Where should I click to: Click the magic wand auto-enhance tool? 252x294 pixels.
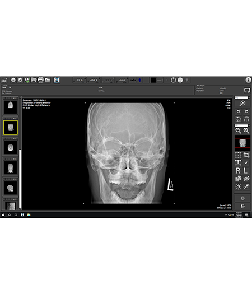point(242,104)
